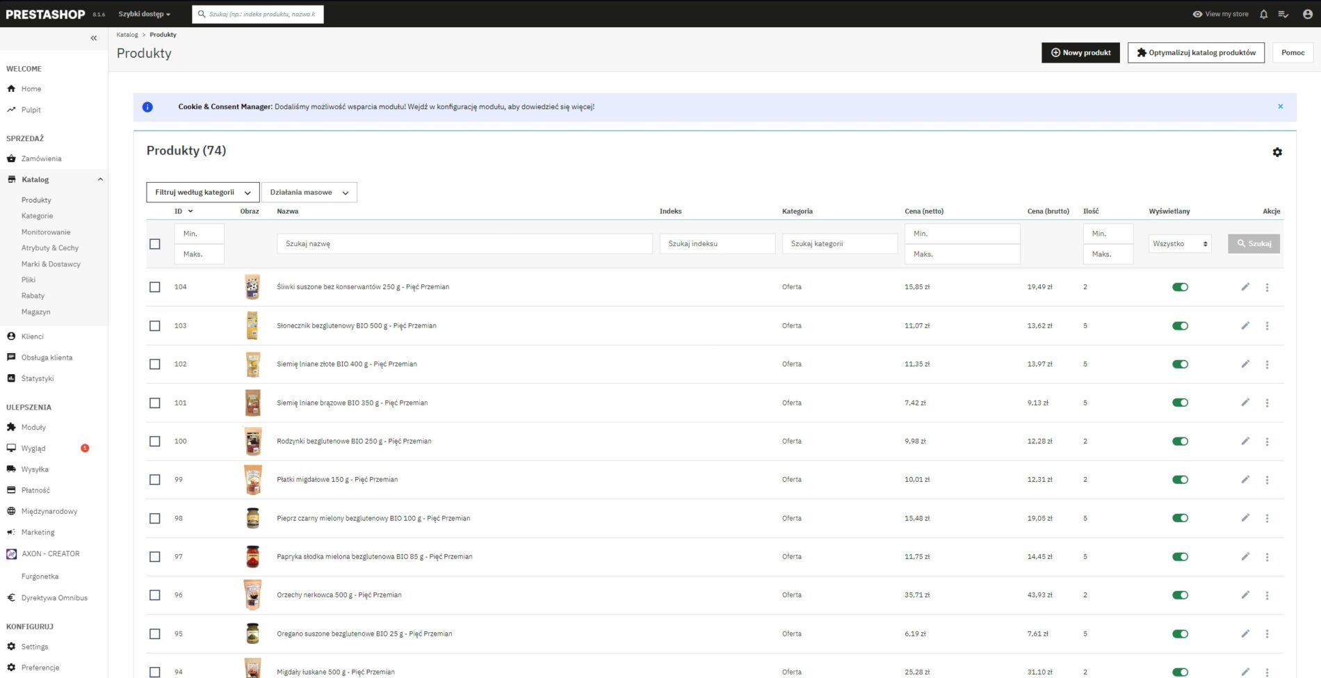The width and height of the screenshot is (1321, 678).
Task: Click the top search bar field
Action: 258,14
